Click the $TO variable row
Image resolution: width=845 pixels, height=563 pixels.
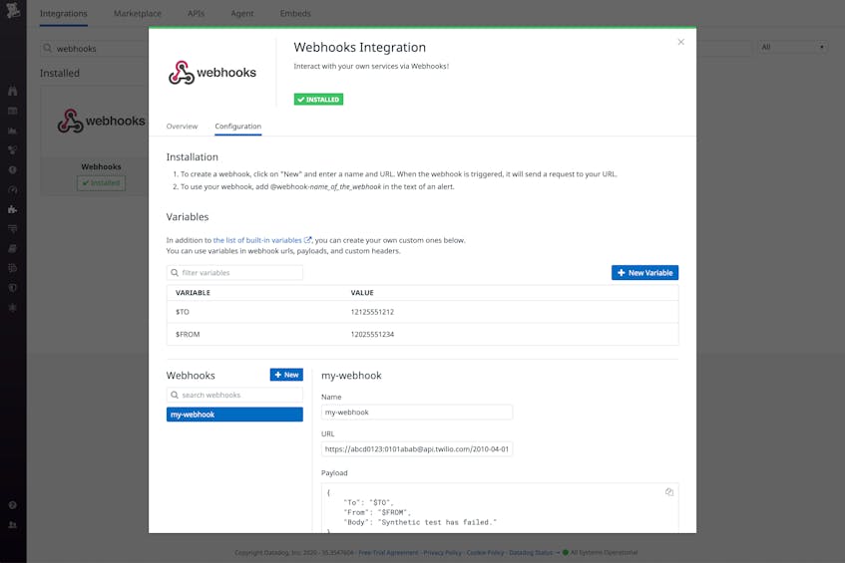(423, 312)
